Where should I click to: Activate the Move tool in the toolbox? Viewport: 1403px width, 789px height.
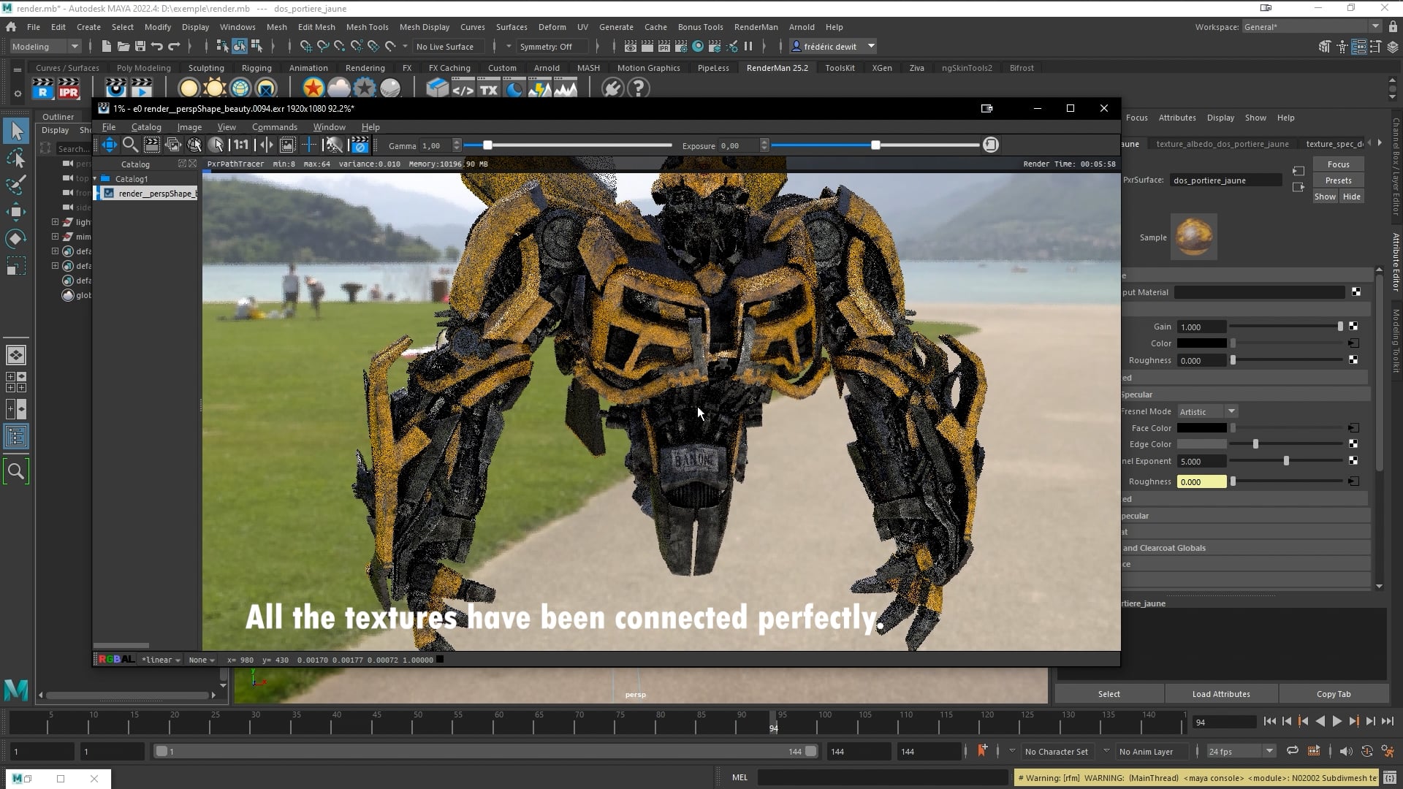click(16, 212)
